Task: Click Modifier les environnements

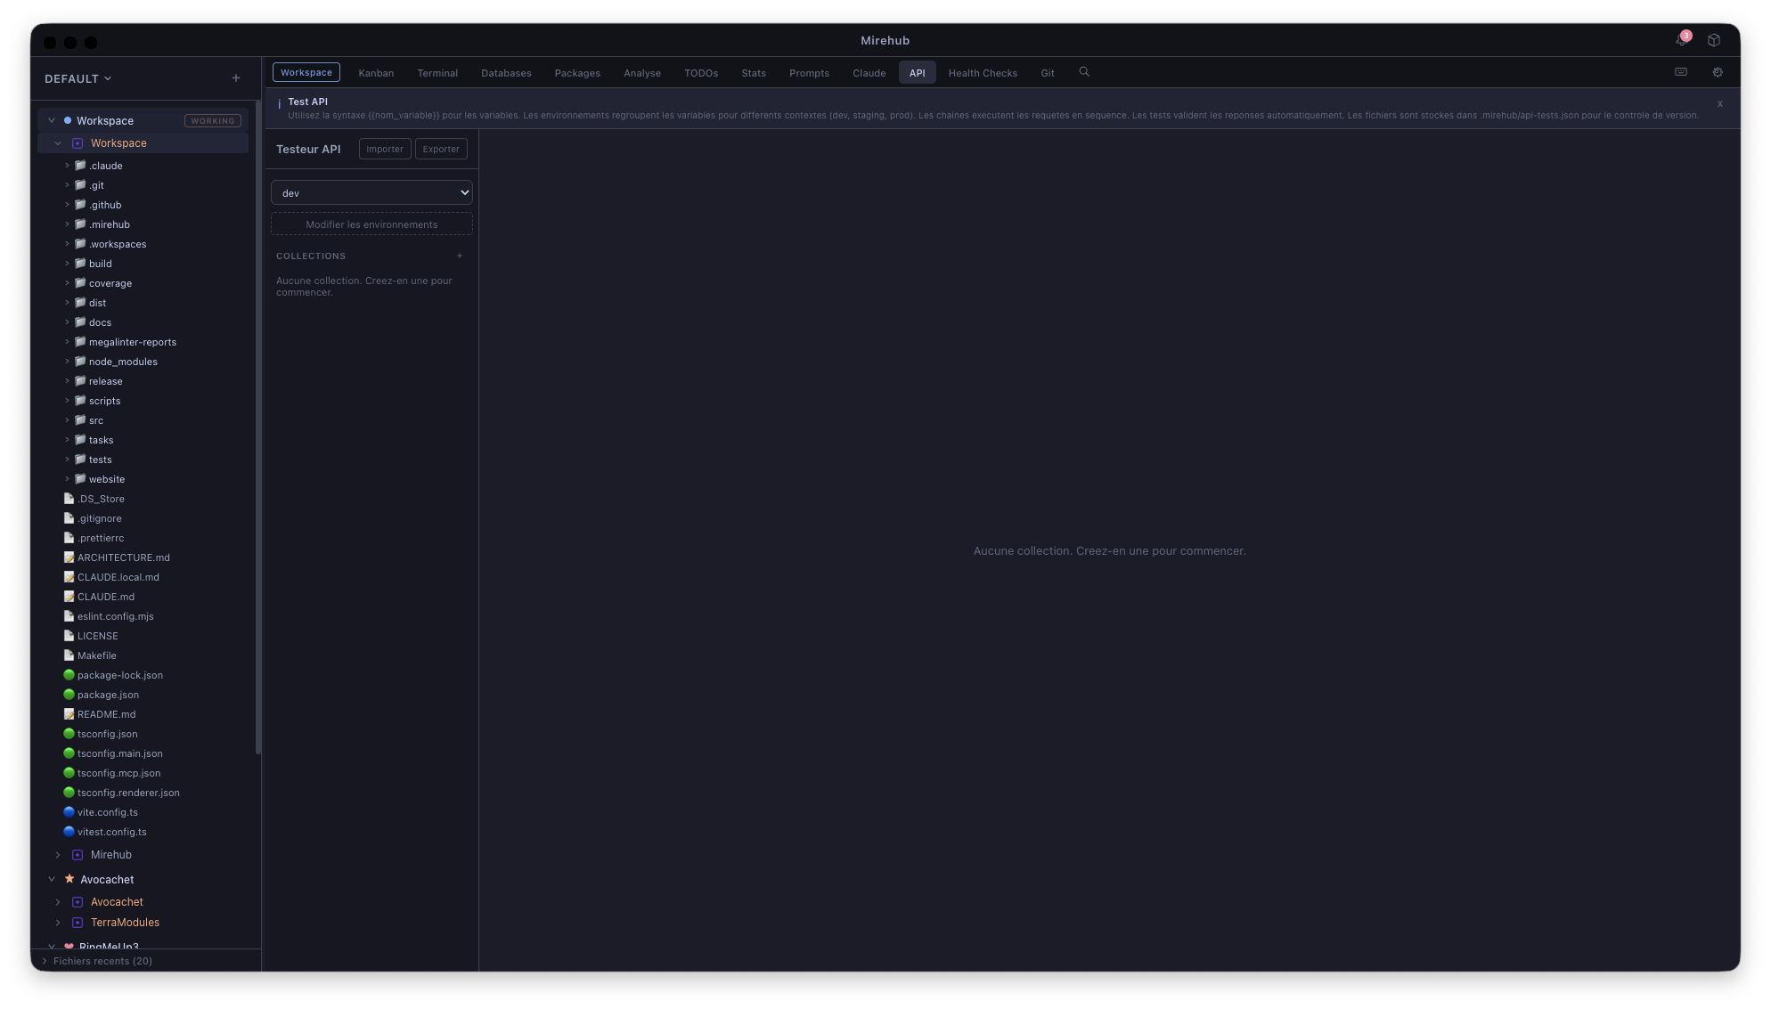Action: coord(371,224)
